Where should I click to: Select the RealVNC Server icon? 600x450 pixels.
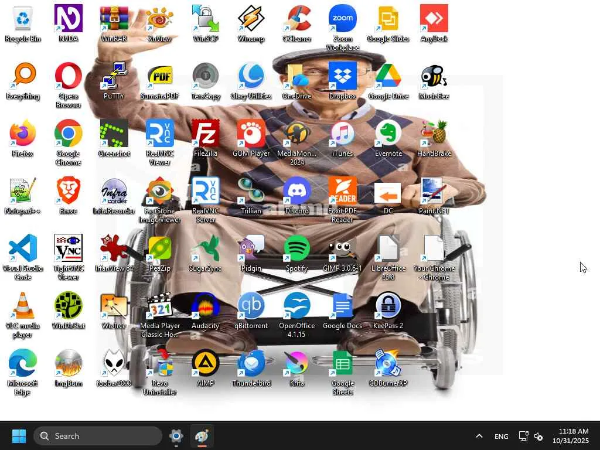(206, 200)
